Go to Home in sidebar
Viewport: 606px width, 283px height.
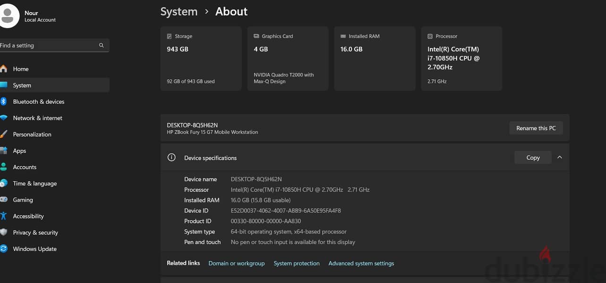coord(54,69)
